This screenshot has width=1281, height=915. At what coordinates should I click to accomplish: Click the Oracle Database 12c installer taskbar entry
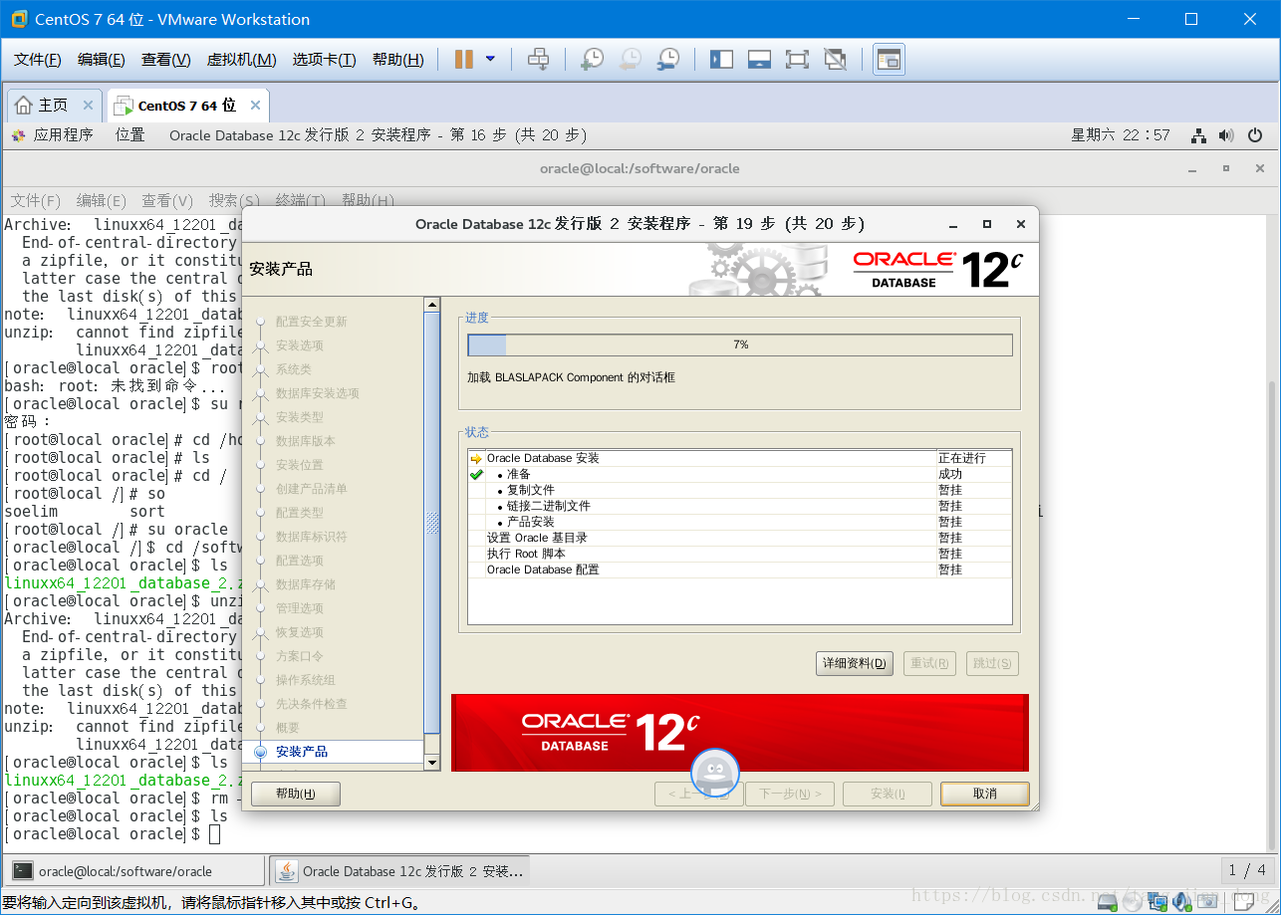pos(400,871)
